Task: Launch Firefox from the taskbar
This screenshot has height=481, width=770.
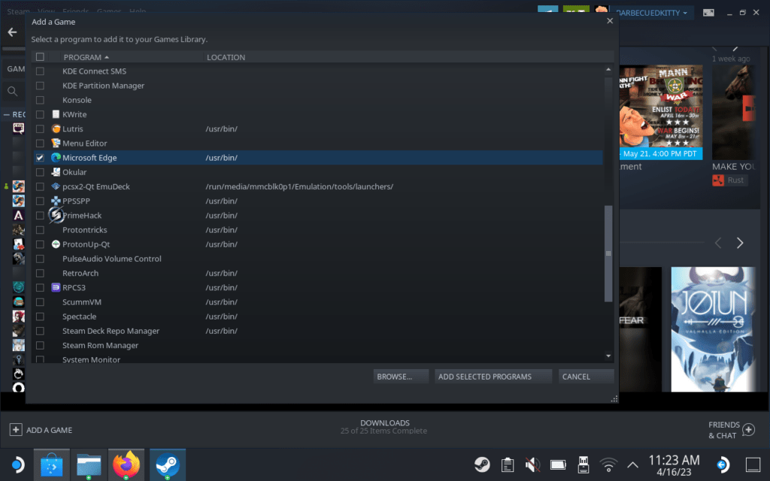Action: pos(126,464)
